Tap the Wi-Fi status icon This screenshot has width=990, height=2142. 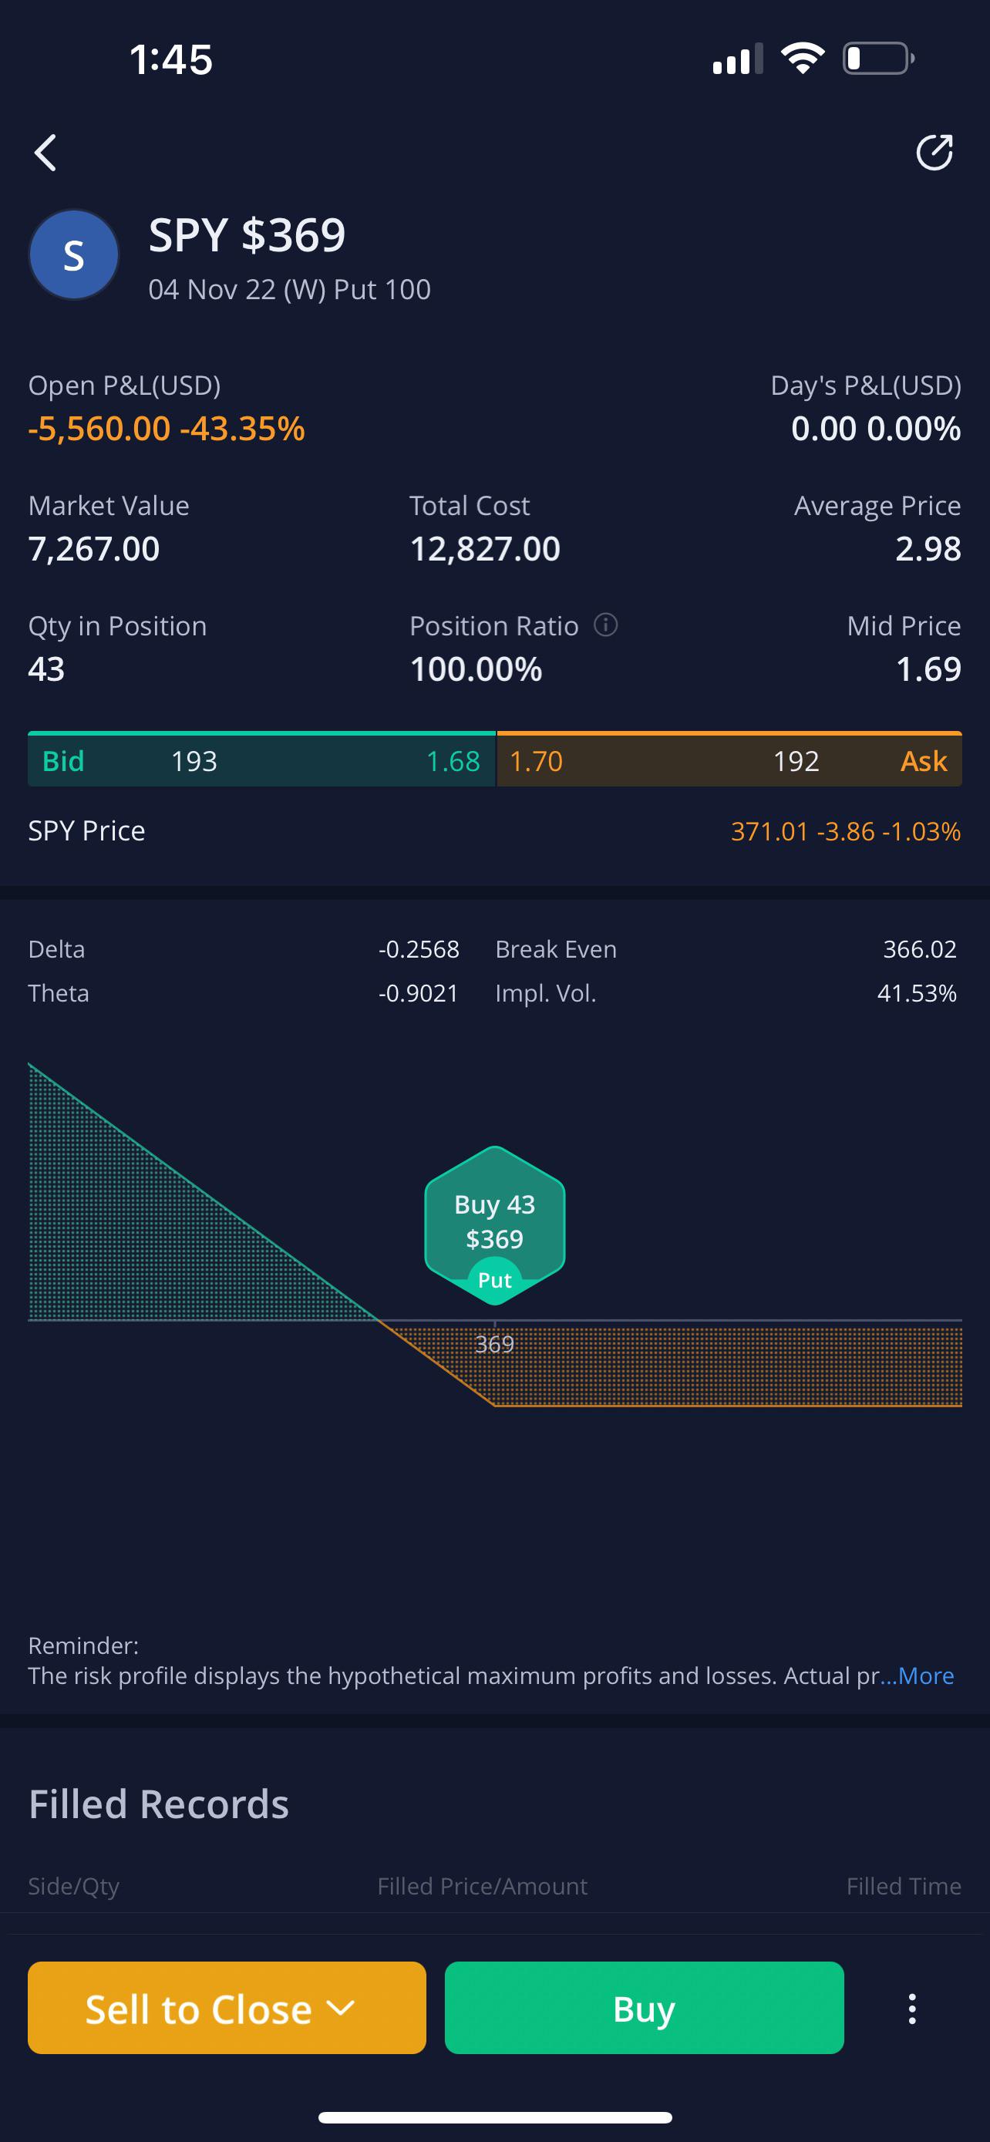(802, 59)
